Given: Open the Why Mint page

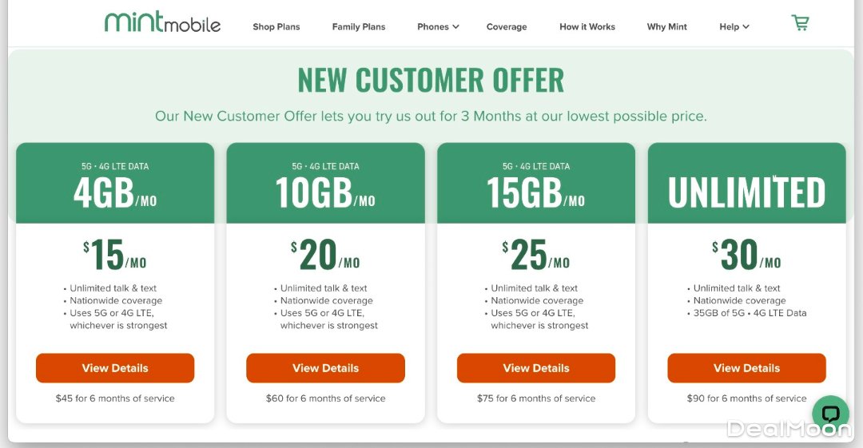Looking at the screenshot, I should point(667,26).
